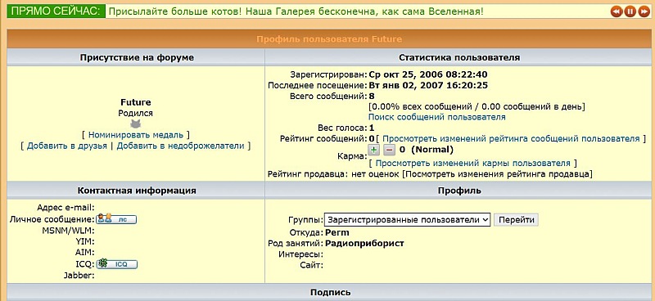Click the ПРЯМО СЕЙЧАС label
655x301 pixels.
(56, 11)
